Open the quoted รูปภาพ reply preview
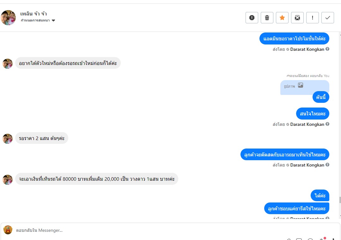The height and width of the screenshot is (240, 341). (305, 87)
